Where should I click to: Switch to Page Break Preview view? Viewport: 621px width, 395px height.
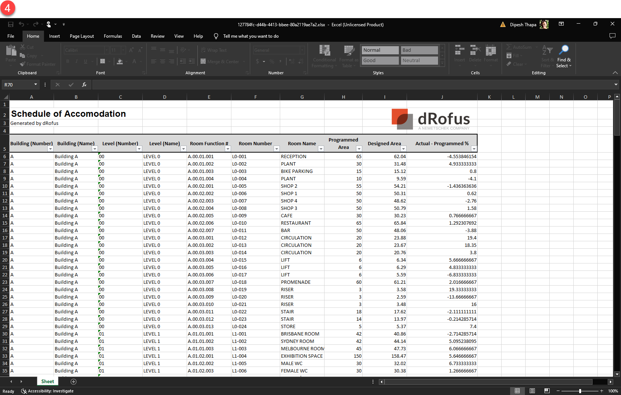(x=547, y=391)
